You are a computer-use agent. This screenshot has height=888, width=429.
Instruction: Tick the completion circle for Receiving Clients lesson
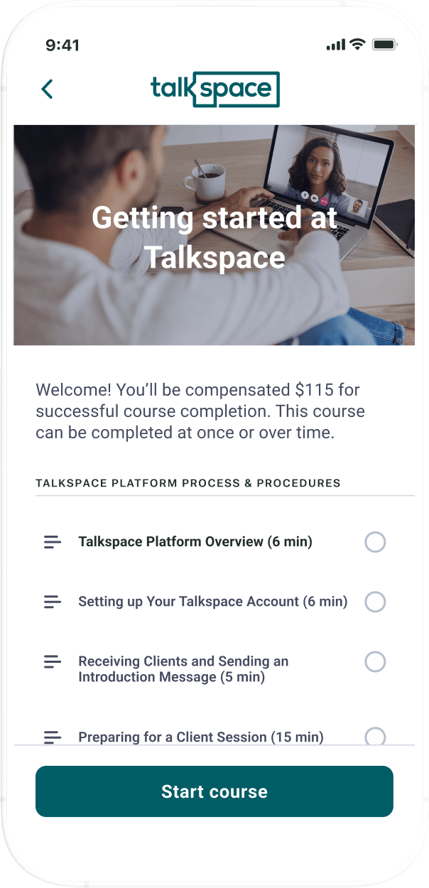tap(375, 661)
